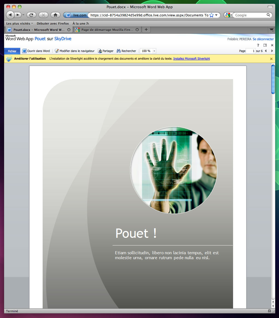Switch to 'Page de démarrage Mozilla Firefox' tab
The image size is (279, 318).
107,30
